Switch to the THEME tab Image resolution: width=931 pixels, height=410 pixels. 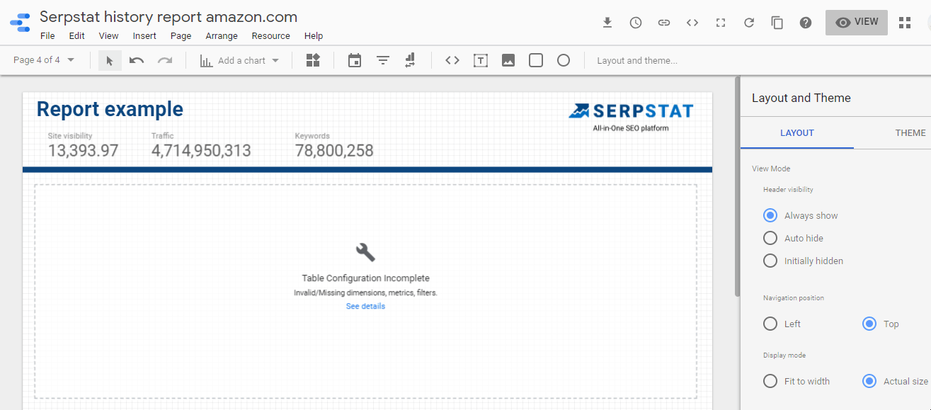(x=910, y=132)
